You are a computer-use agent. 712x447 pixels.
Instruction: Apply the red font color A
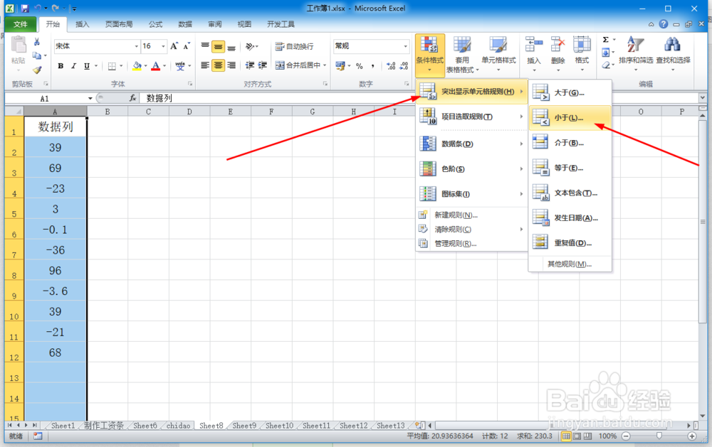156,65
